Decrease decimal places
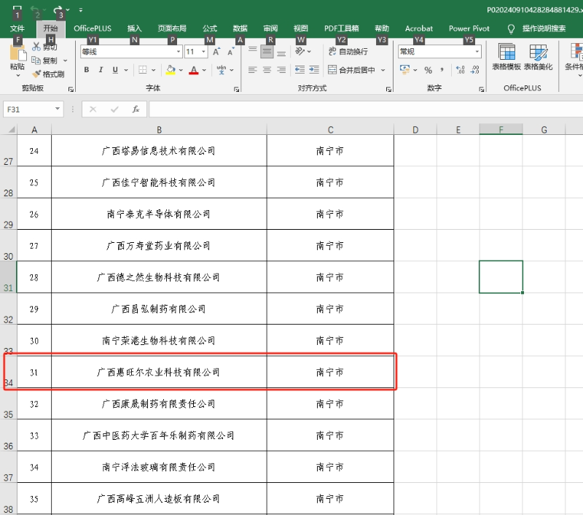The width and height of the screenshot is (583, 515). pyautogui.click(x=475, y=69)
